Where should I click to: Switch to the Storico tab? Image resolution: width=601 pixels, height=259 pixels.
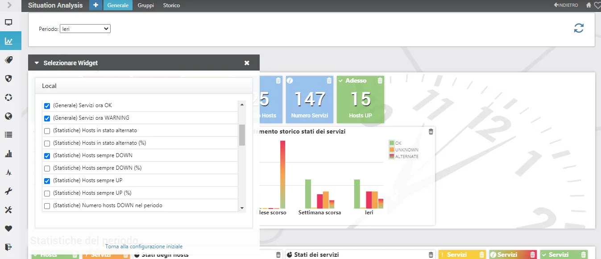(x=172, y=5)
